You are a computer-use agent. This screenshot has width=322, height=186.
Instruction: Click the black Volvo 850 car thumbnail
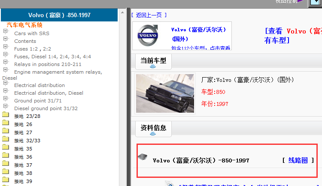point(165,93)
